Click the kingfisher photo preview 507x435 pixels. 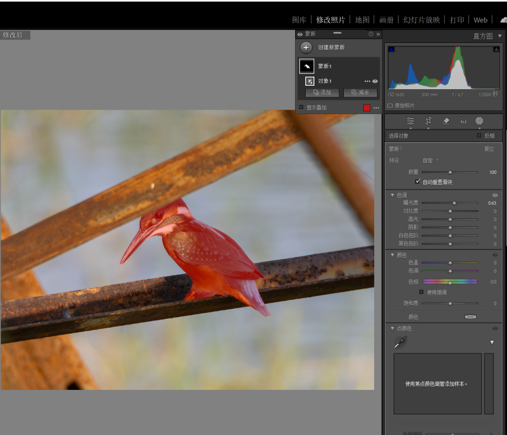click(187, 249)
